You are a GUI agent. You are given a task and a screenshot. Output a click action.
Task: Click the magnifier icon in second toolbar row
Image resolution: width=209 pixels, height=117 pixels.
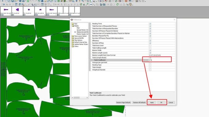coord(33,5)
